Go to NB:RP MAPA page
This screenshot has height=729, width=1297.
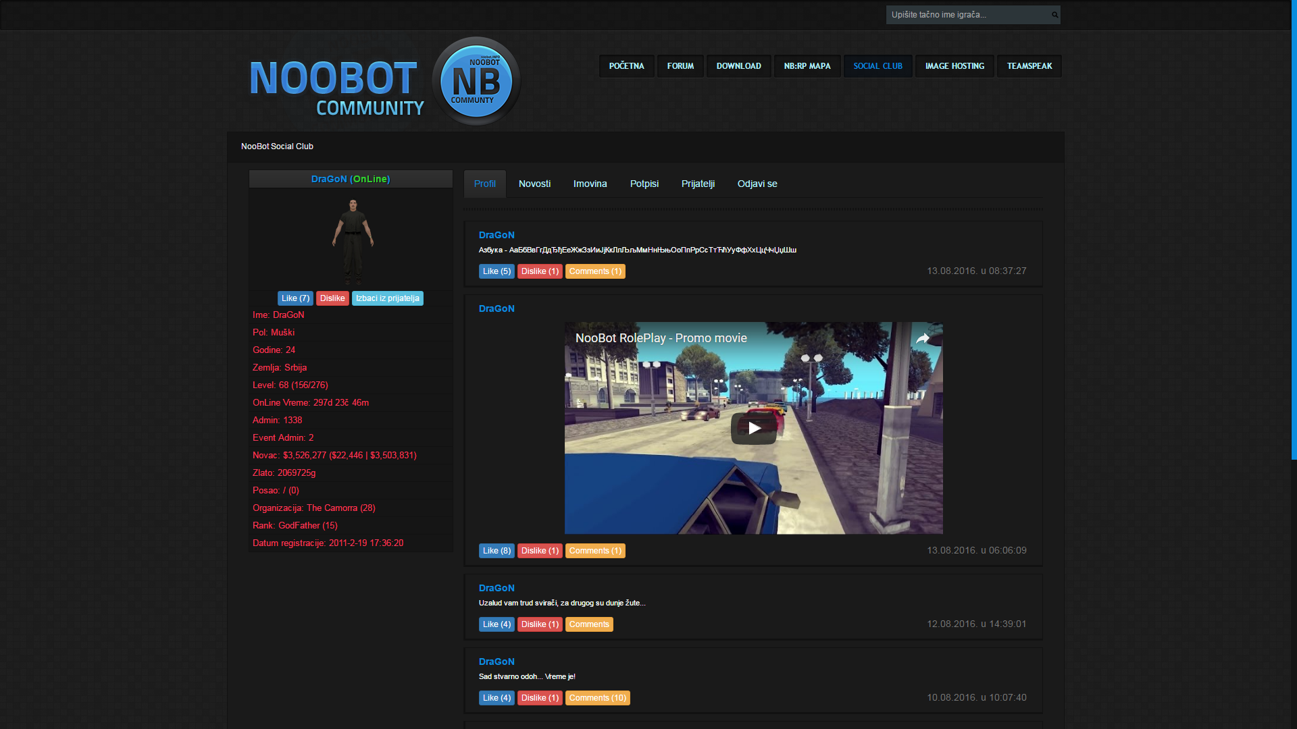coord(807,66)
